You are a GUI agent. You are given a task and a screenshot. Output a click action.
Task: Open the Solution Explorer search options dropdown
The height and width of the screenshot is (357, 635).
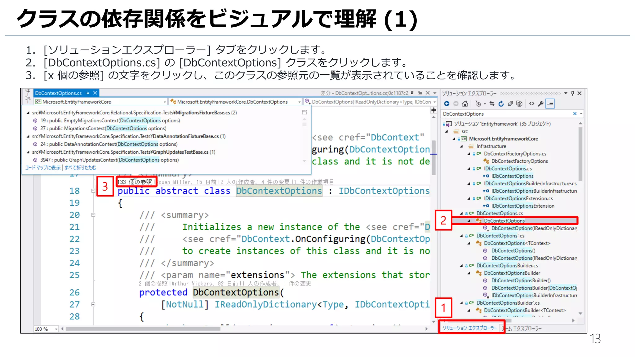[x=581, y=114]
